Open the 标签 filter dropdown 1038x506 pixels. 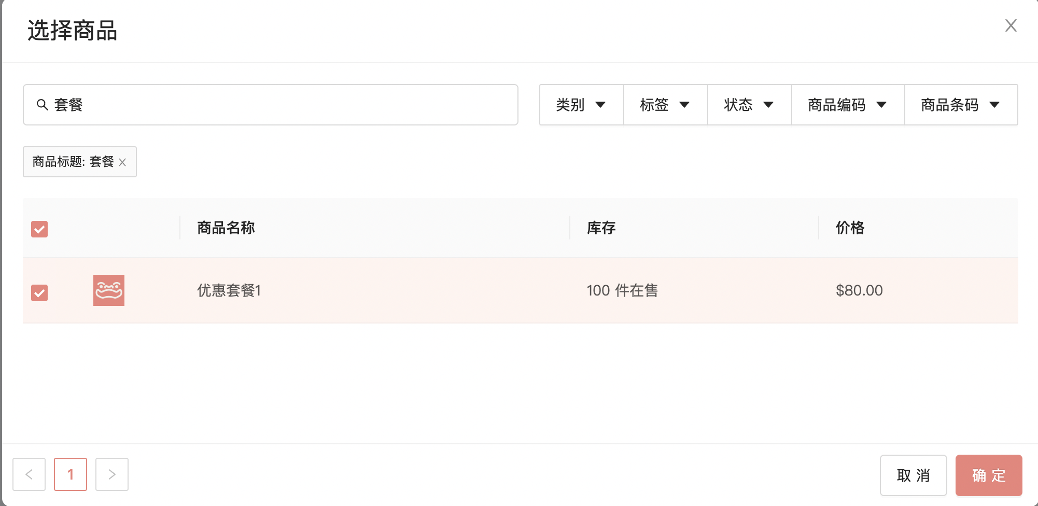666,105
